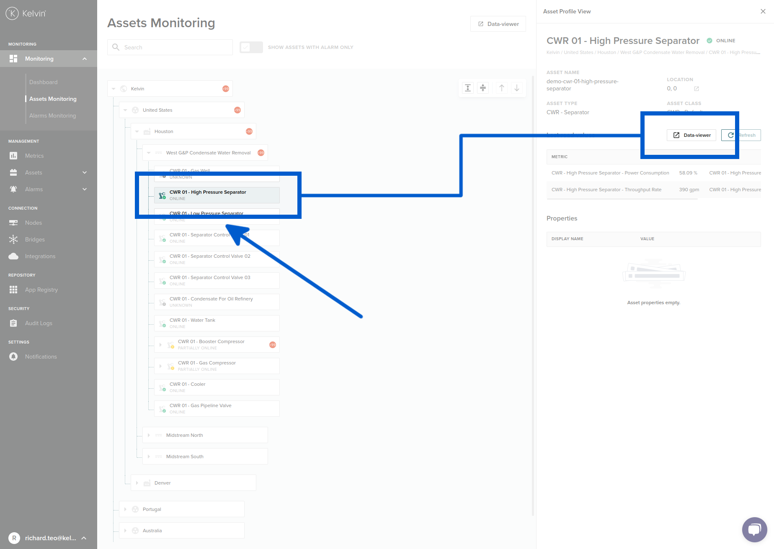The image size is (774, 549).
Task: Click the expand-all tree icon above the hierarchy
Action: click(468, 88)
